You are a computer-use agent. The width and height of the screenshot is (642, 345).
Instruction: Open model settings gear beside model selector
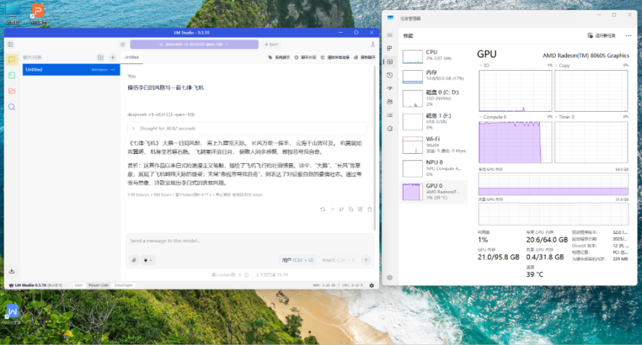(x=122, y=44)
